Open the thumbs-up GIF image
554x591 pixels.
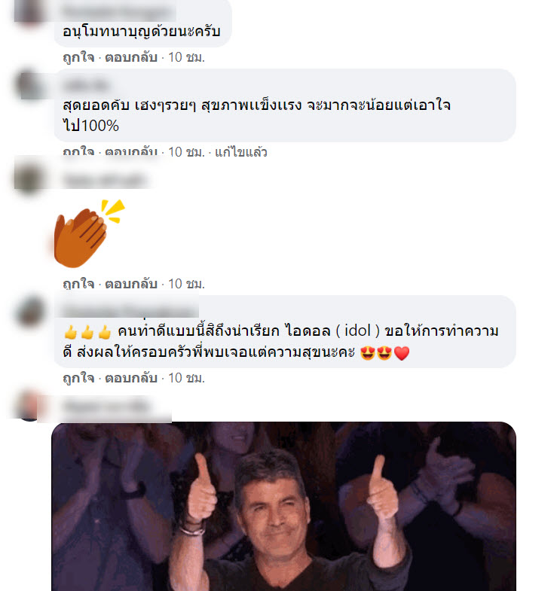point(284,506)
